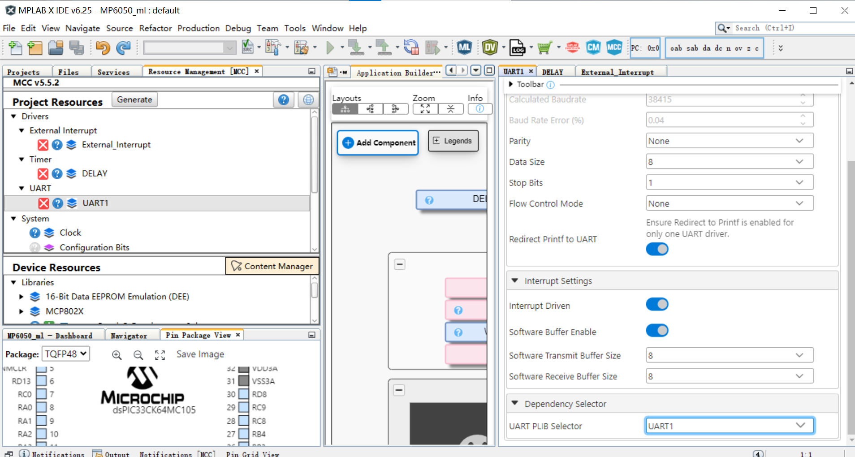Toggle pin RD8 box in package view
Image resolution: width=855 pixels, height=457 pixels.
244,394
